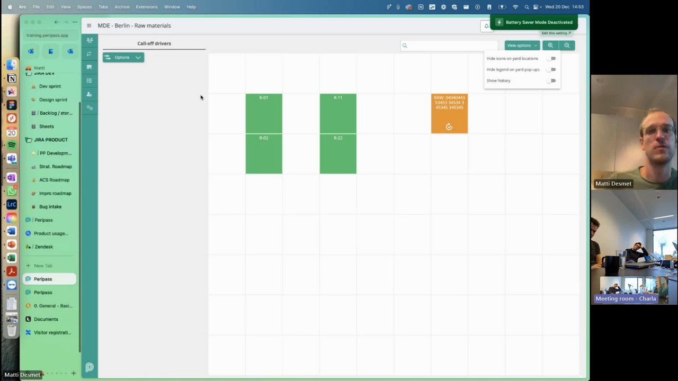678x381 pixels.
Task: Open Spotlight search in menu bar
Action: coord(527,7)
